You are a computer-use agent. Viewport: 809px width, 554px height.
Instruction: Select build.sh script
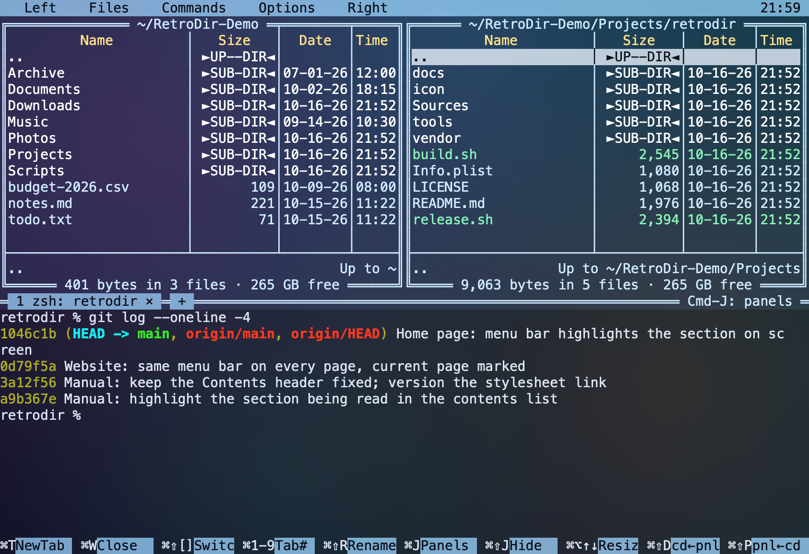click(x=607, y=154)
